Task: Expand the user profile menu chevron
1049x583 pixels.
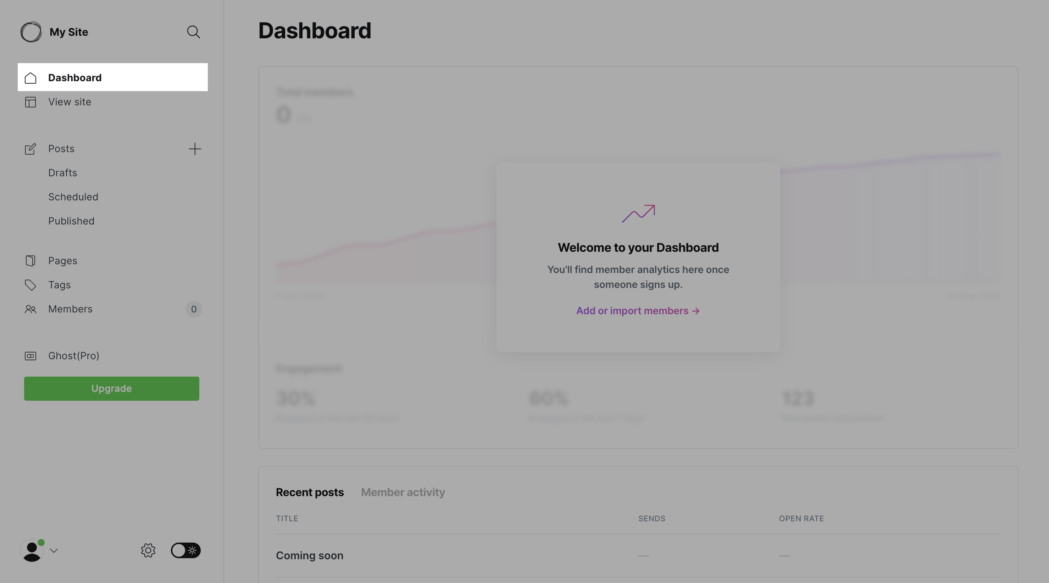Action: pyautogui.click(x=54, y=550)
